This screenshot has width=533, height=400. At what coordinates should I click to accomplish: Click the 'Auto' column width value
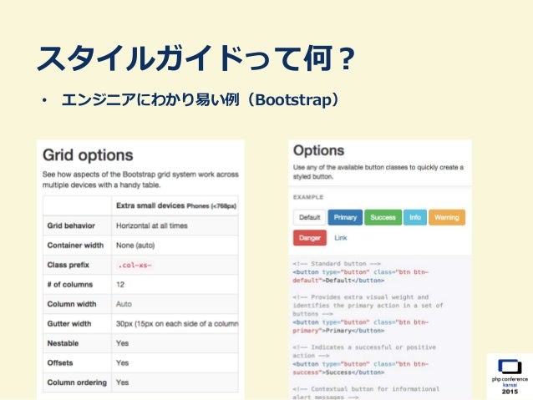(124, 304)
